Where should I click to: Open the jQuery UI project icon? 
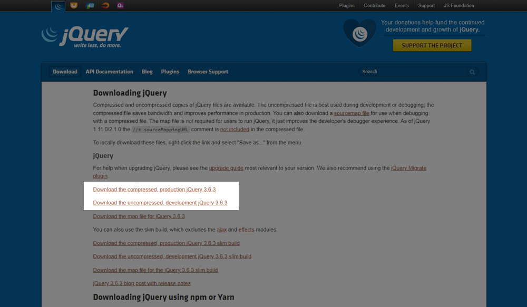click(x=74, y=5)
